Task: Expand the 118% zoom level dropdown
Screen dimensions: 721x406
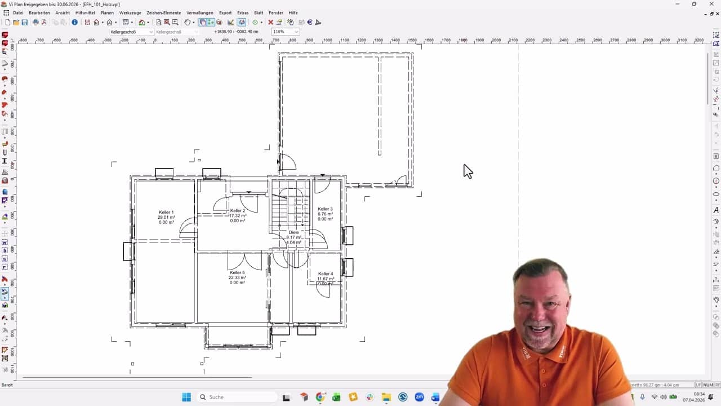Action: [296, 32]
